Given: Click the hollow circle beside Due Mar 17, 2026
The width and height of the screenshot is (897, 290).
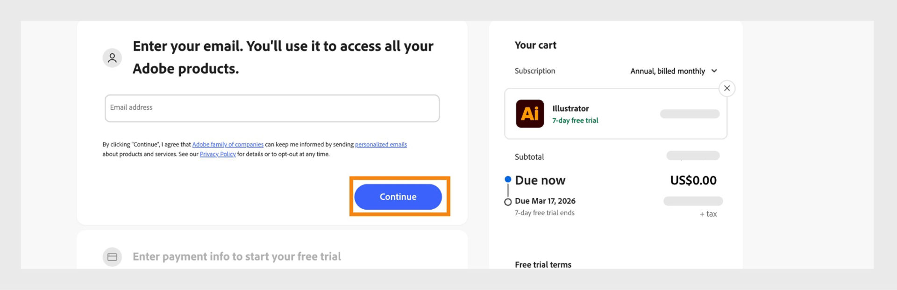Looking at the screenshot, I should point(507,202).
